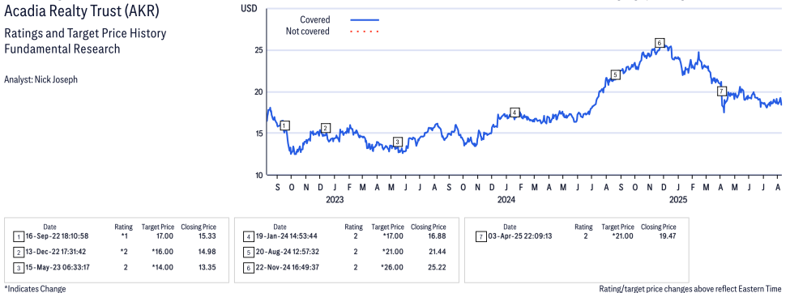Click Ratings and Target Price History heading
The width and height of the screenshot is (790, 293).
click(85, 34)
